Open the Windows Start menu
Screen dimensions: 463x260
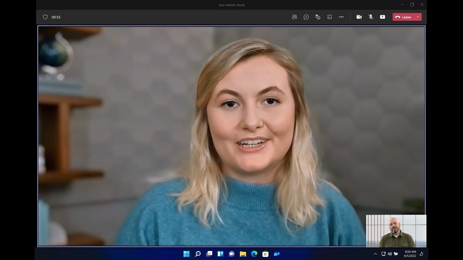[x=186, y=254]
